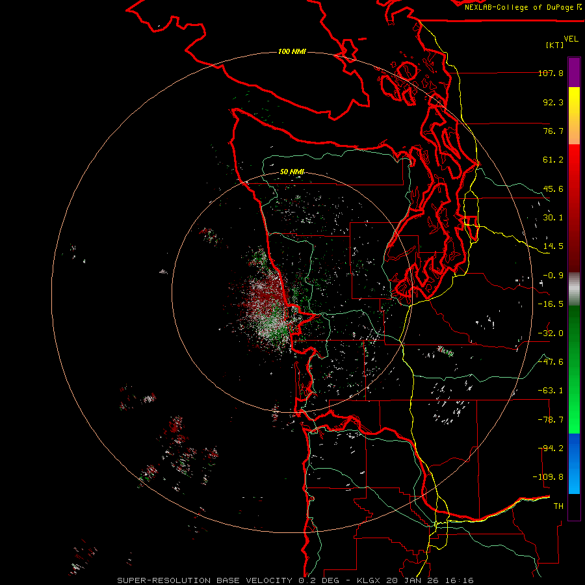The width and height of the screenshot is (585, 585).
Task: Click the 61.2 velocity scale value
Action: tap(553, 160)
